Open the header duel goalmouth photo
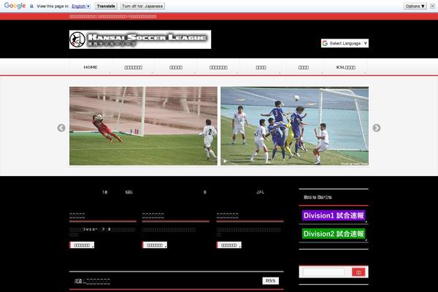The width and height of the screenshot is (438, 292). click(295, 126)
